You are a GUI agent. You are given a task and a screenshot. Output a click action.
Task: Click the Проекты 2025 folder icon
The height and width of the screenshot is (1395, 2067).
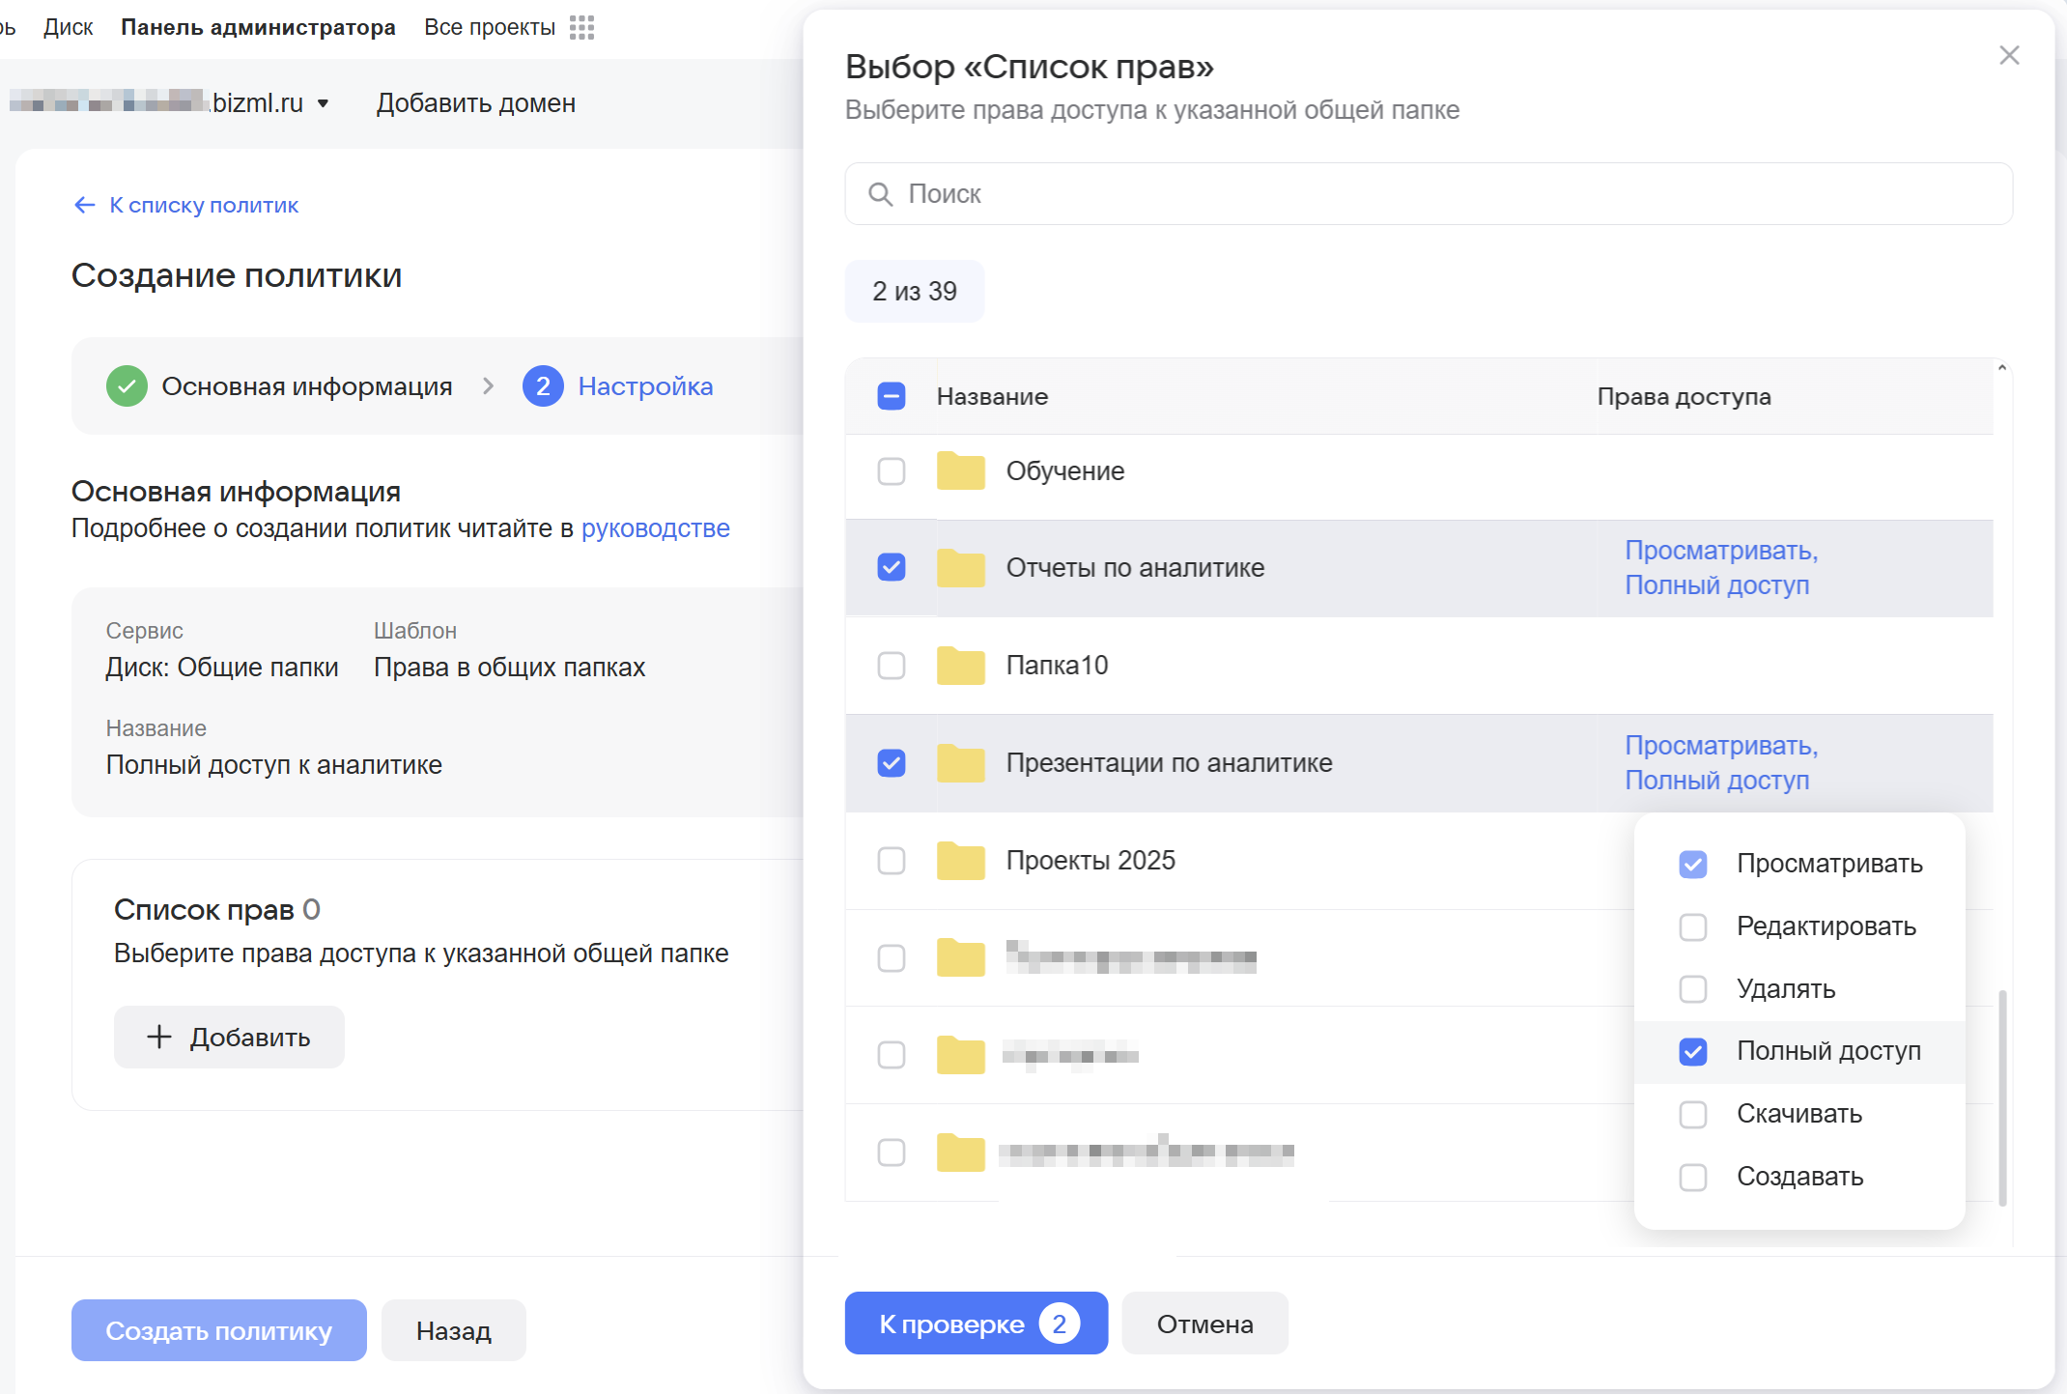coord(960,861)
